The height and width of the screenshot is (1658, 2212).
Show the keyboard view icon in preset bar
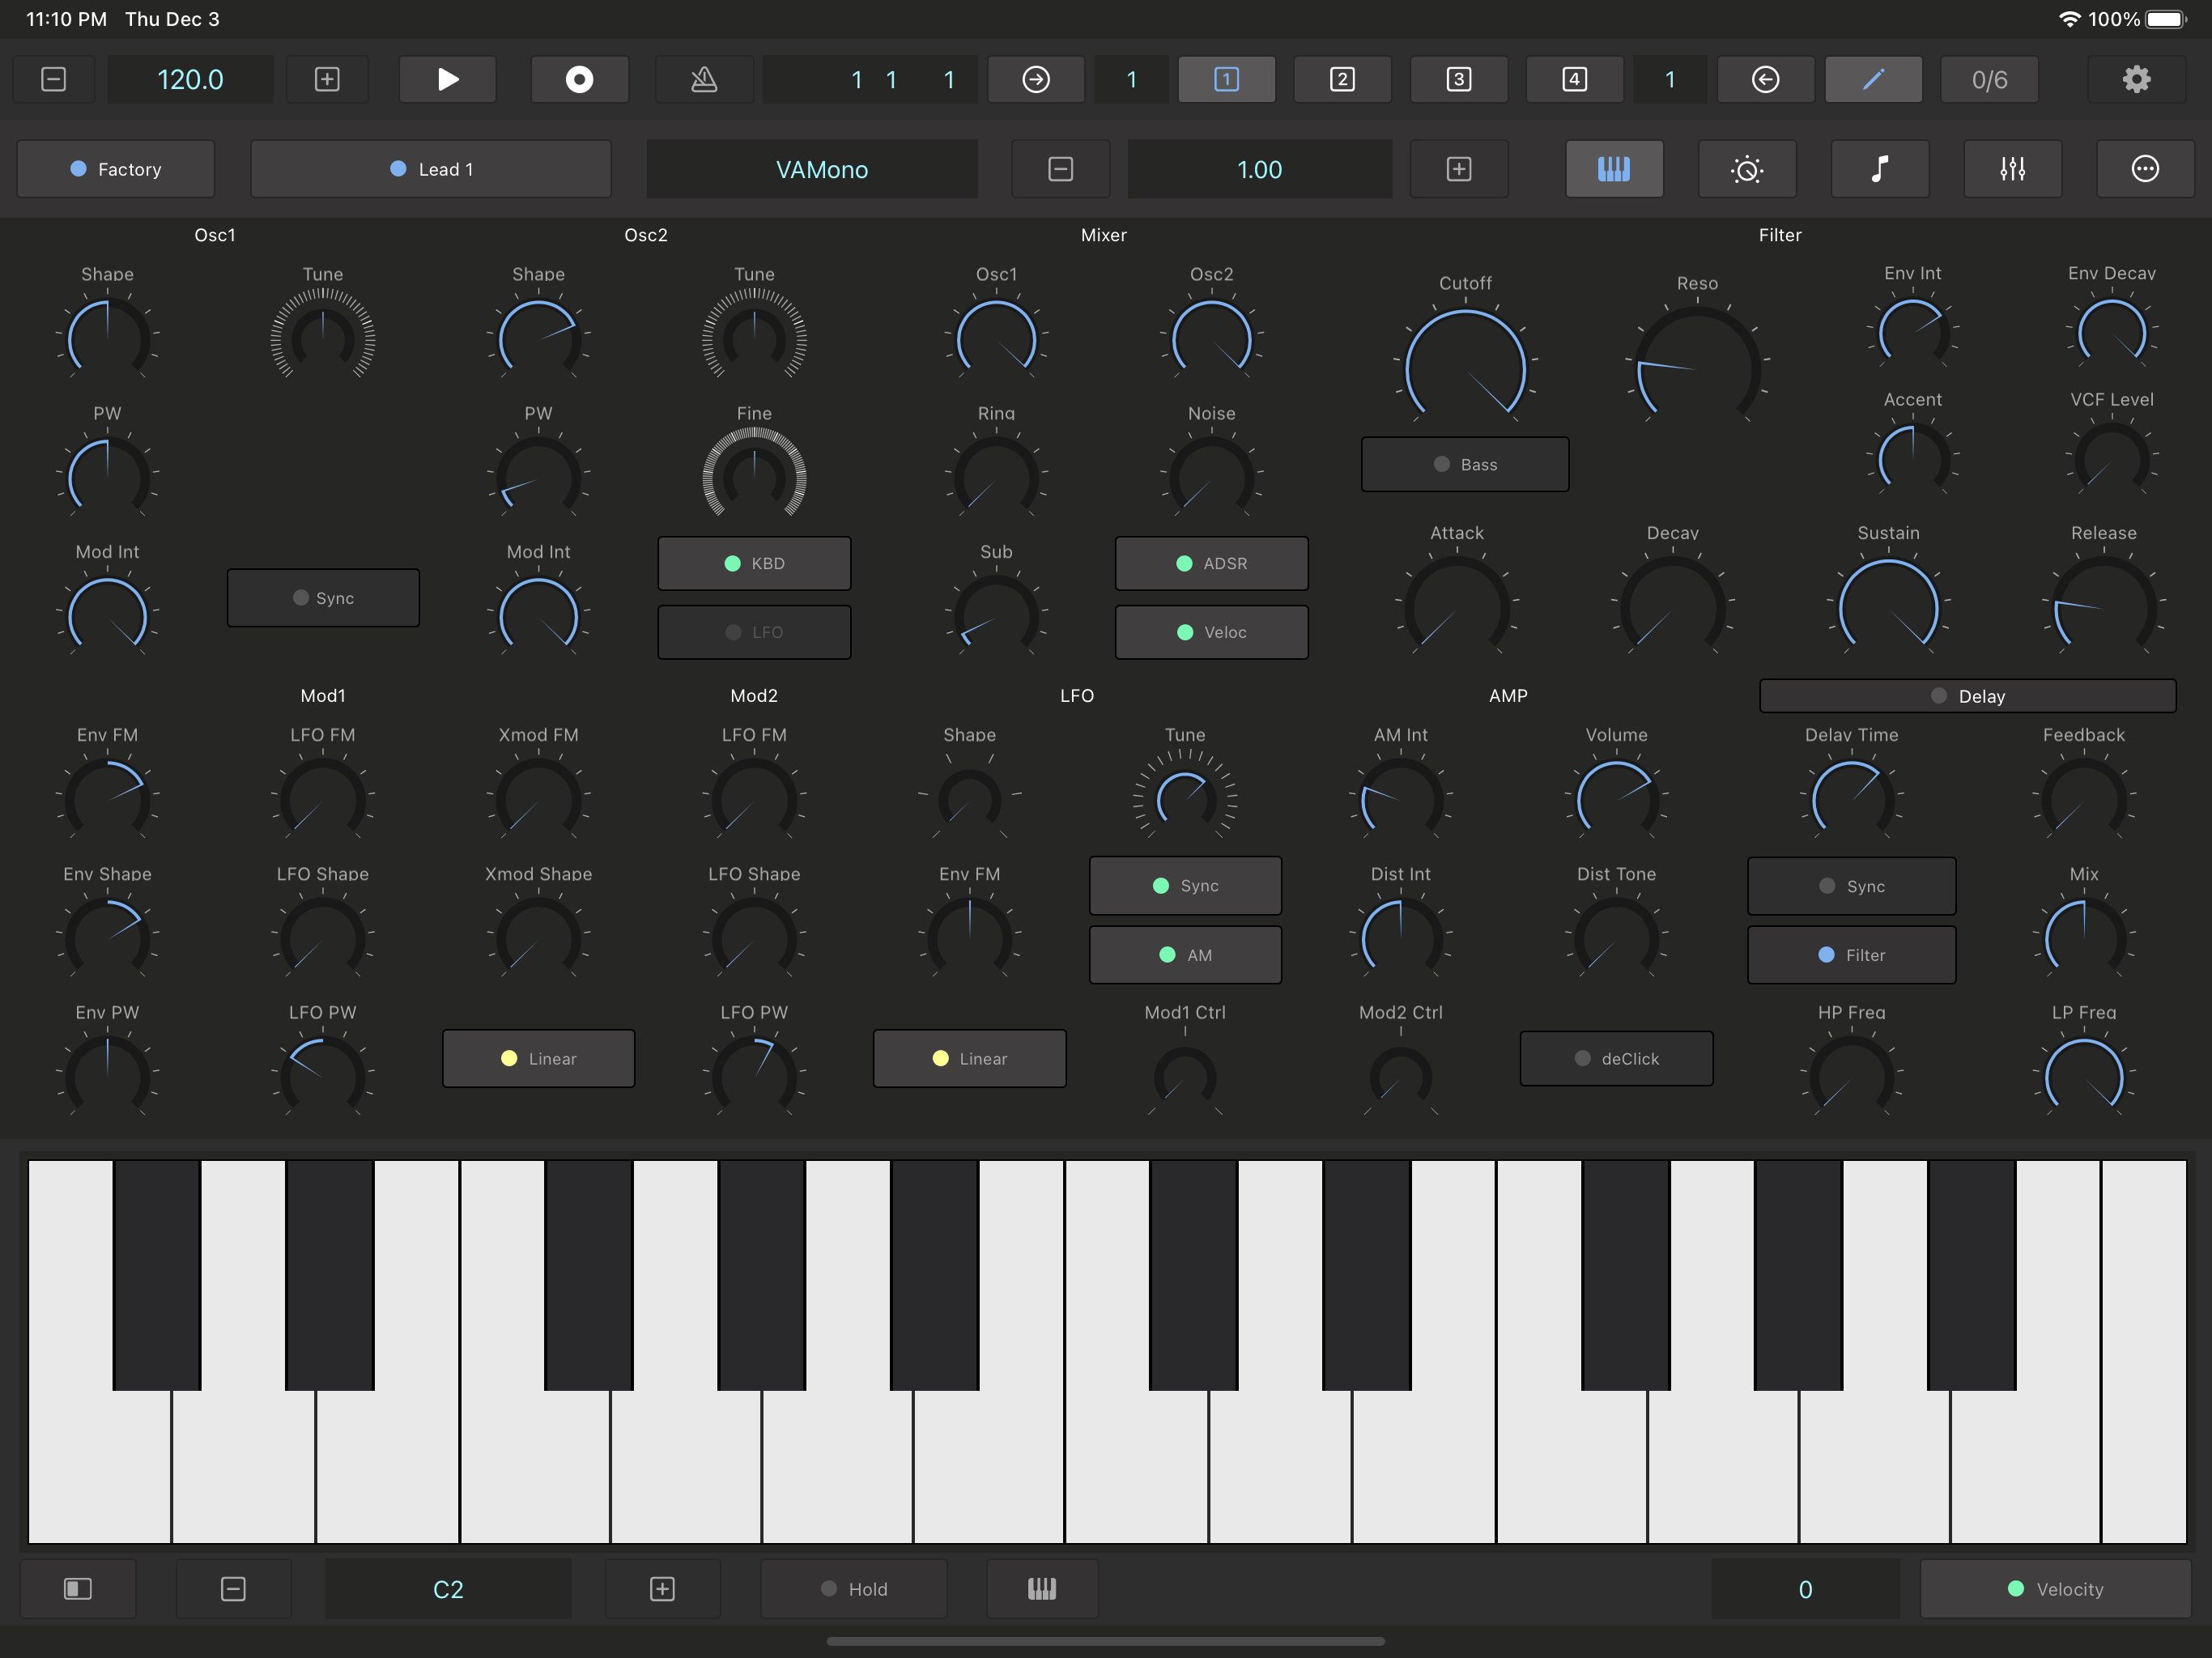pyautogui.click(x=1613, y=169)
